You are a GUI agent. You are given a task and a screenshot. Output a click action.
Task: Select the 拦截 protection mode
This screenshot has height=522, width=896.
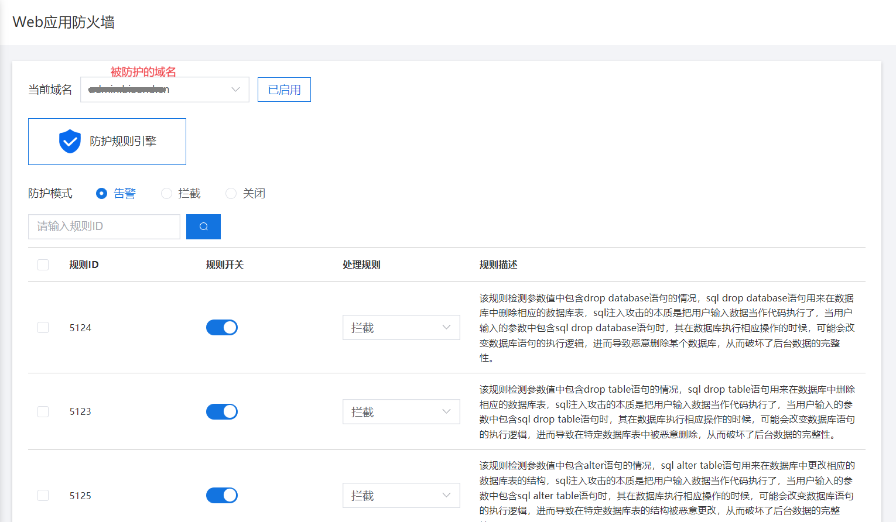pos(181,193)
